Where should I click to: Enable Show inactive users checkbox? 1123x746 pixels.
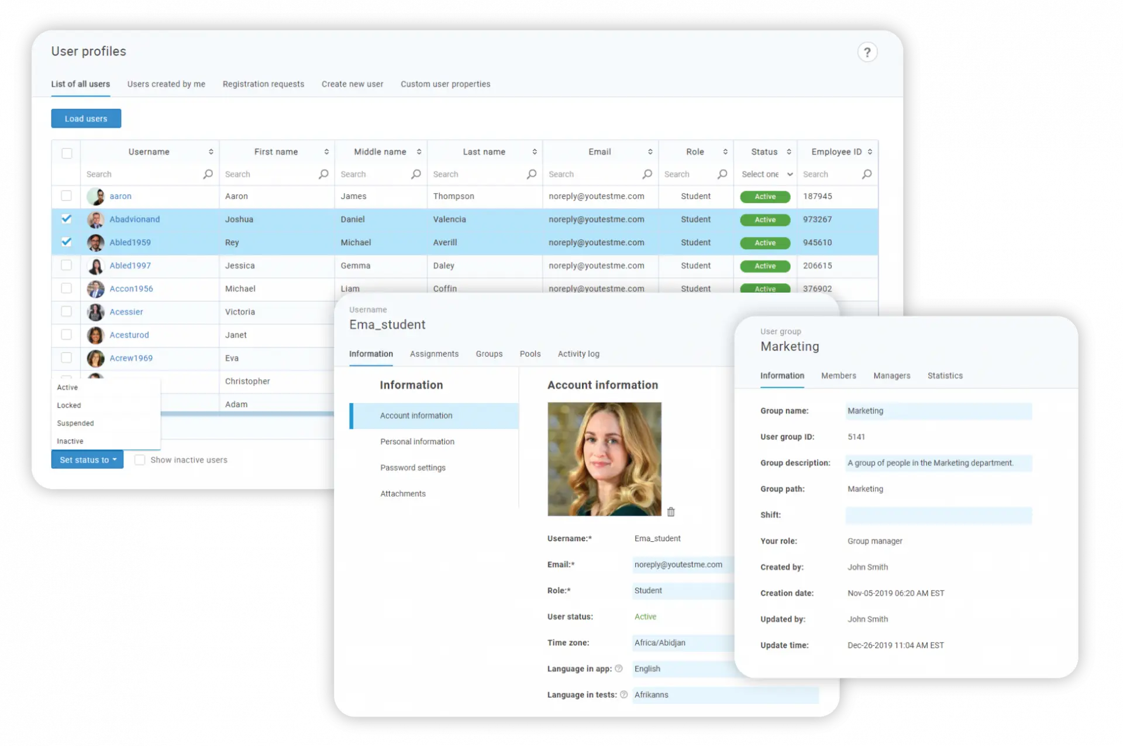tap(140, 460)
